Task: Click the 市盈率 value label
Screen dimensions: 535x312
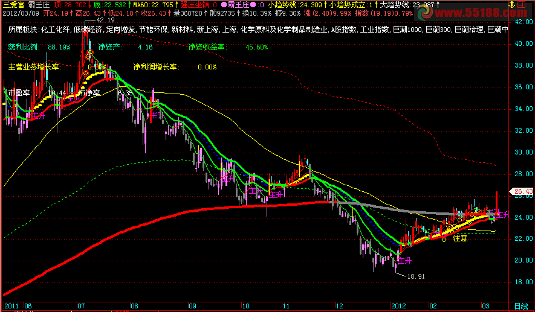Action: click(20, 93)
